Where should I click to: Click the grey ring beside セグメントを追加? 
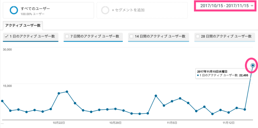105,10
